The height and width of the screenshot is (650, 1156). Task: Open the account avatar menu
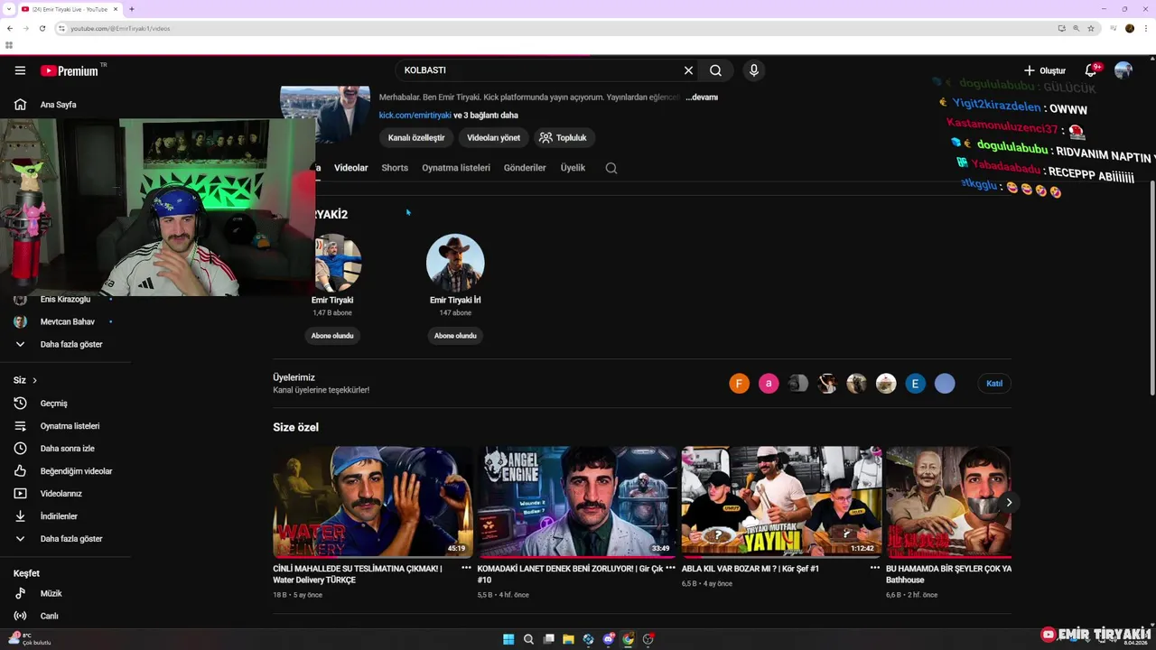pyautogui.click(x=1123, y=70)
